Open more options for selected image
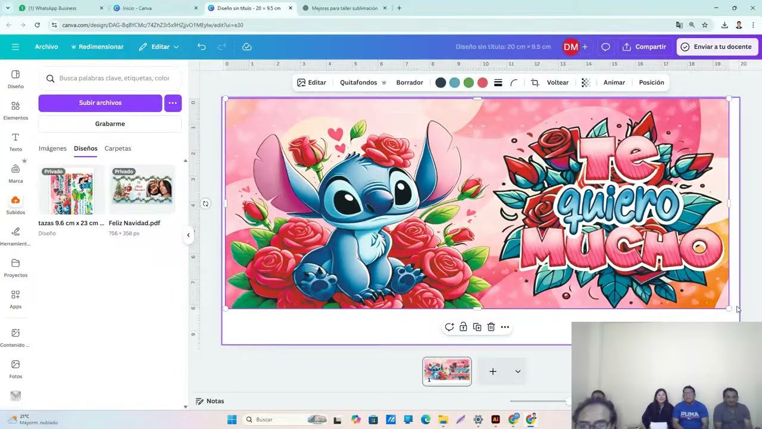Screen dimensions: 762x429 505,327
